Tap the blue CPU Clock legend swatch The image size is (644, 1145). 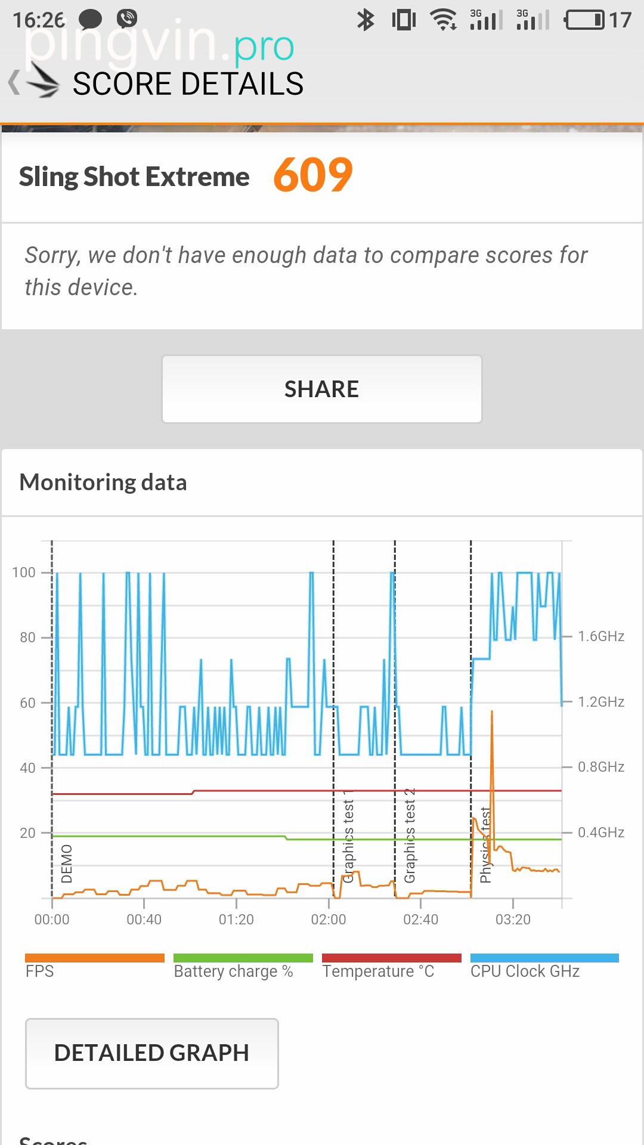[544, 958]
